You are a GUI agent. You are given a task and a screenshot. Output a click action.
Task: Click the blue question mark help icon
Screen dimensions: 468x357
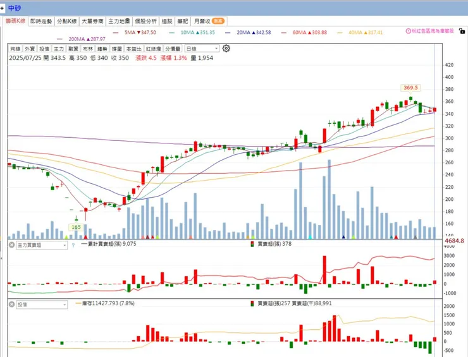pyautogui.click(x=73, y=245)
